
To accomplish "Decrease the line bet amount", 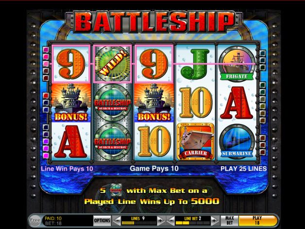I will (171, 221).
